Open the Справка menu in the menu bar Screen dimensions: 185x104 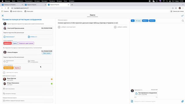click(72, 1)
